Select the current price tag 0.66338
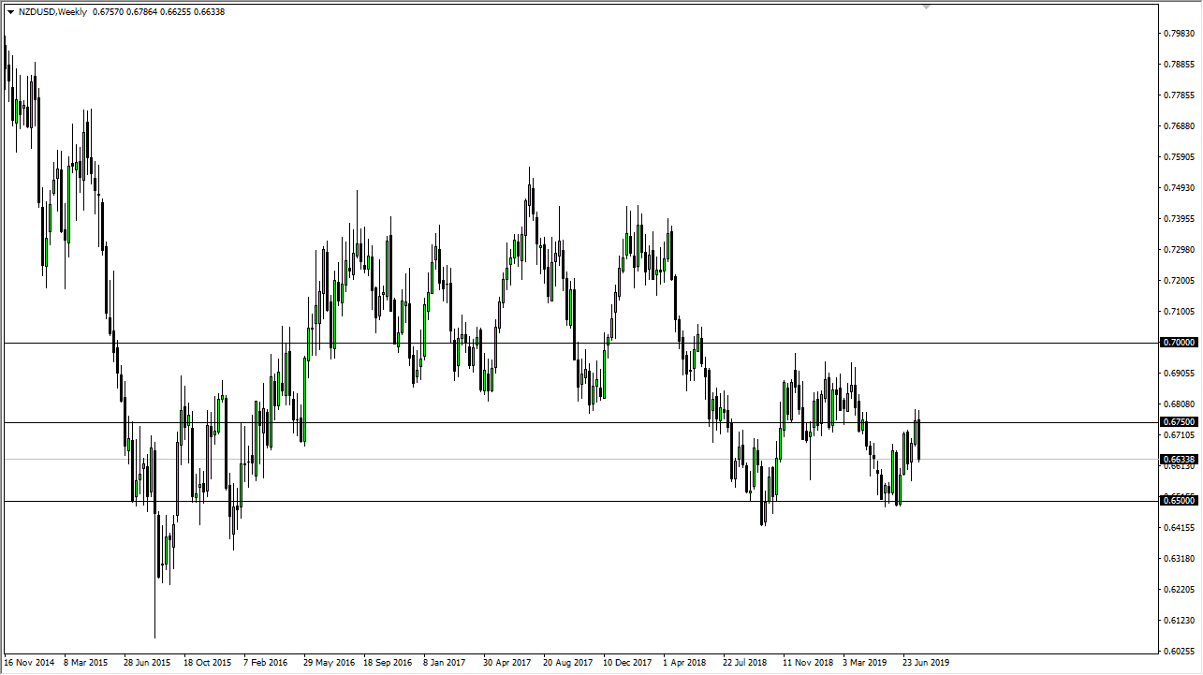Image resolution: width=1203 pixels, height=675 pixels. click(1179, 459)
